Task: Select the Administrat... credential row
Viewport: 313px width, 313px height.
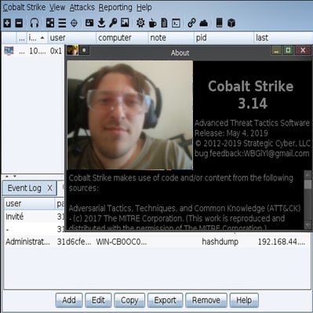Action: 158,242
